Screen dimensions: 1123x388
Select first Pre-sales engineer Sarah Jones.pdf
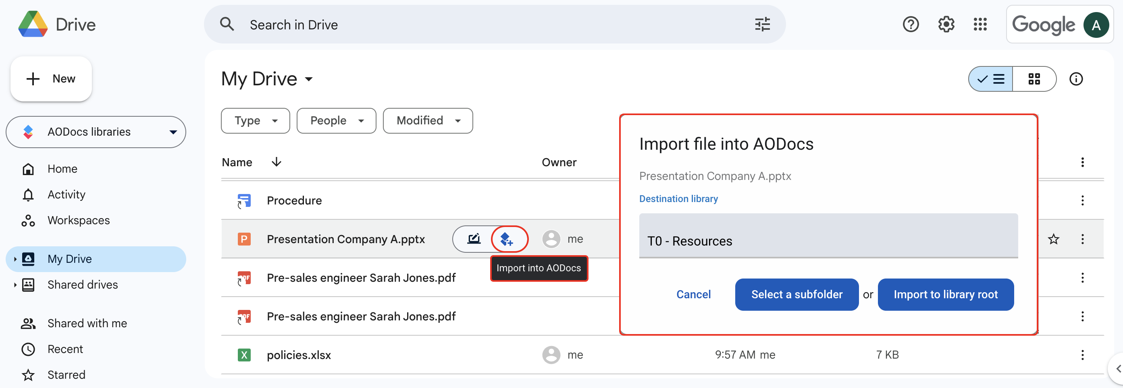point(361,278)
